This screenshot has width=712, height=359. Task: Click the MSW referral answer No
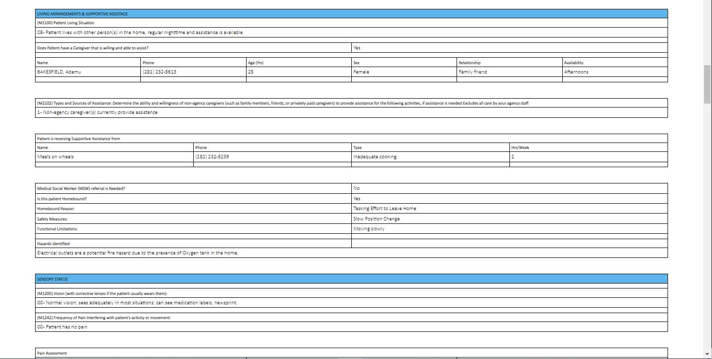(357, 188)
